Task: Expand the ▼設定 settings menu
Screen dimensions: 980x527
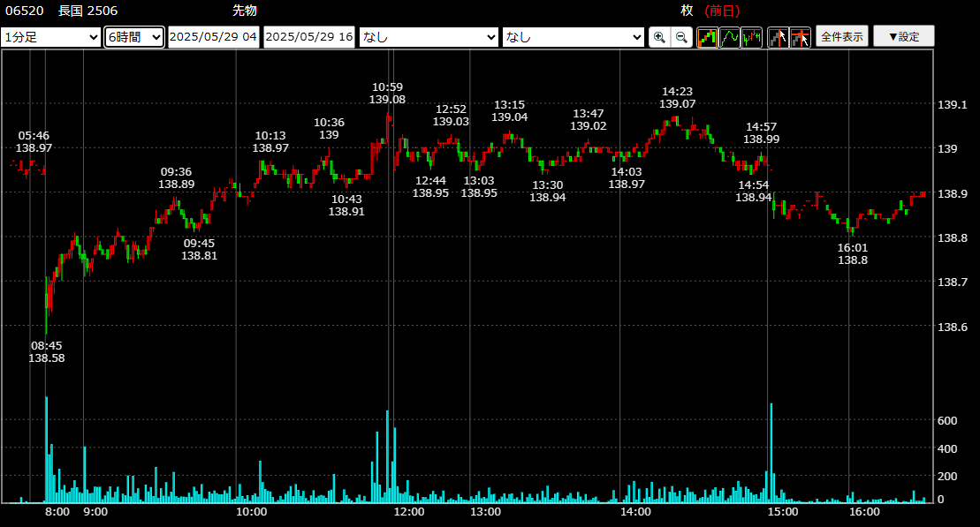Action: click(904, 37)
